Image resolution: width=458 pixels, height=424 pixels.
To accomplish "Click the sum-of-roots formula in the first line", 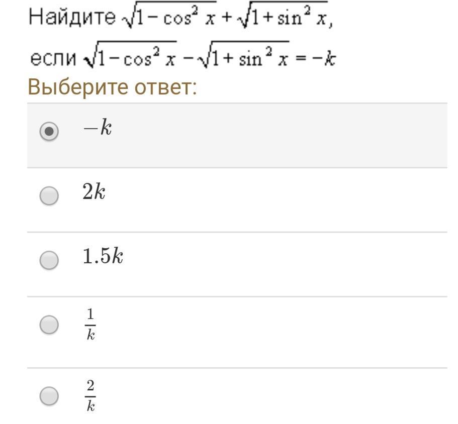I will click(225, 19).
